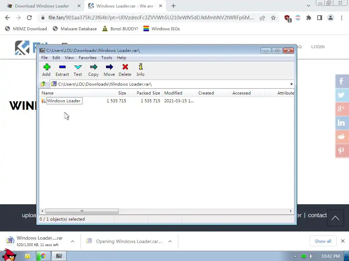Image resolution: width=349 pixels, height=261 pixels.
Task: Reload the page in Chrome
Action: pyautogui.click(x=29, y=18)
